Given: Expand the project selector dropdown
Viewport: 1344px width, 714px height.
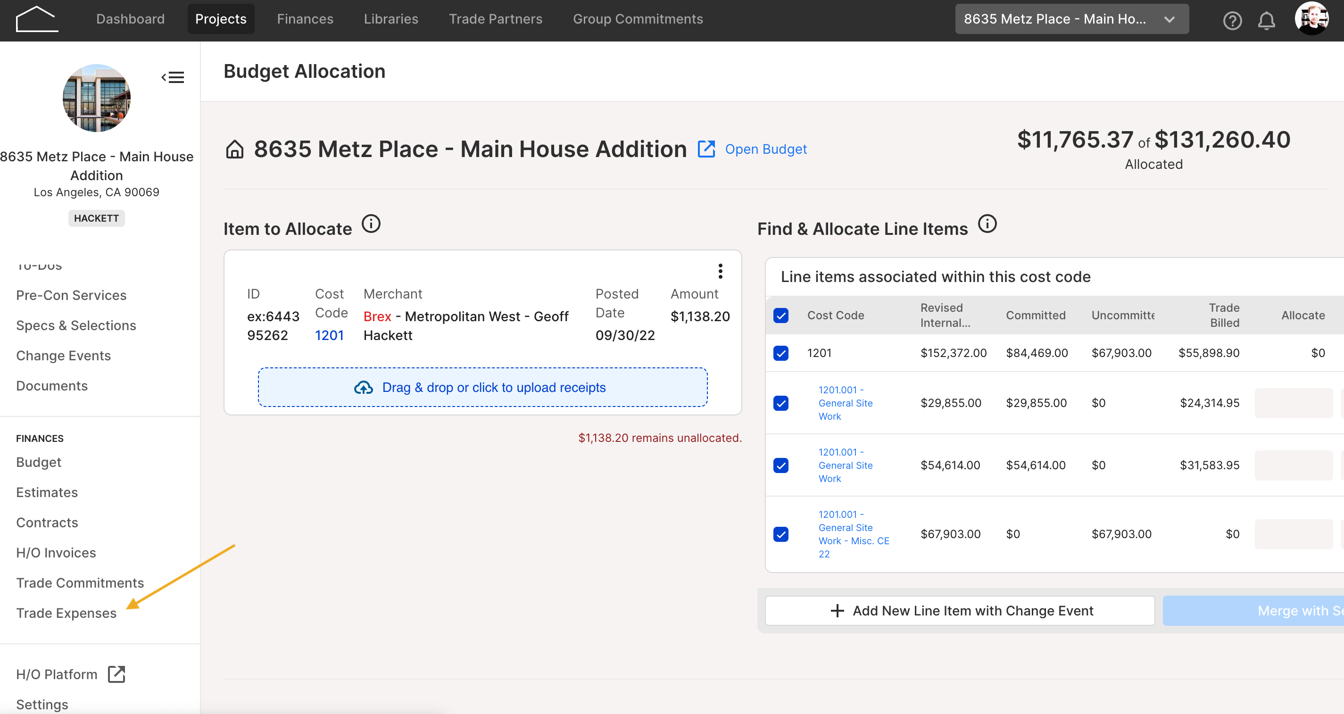Looking at the screenshot, I should pyautogui.click(x=1071, y=19).
